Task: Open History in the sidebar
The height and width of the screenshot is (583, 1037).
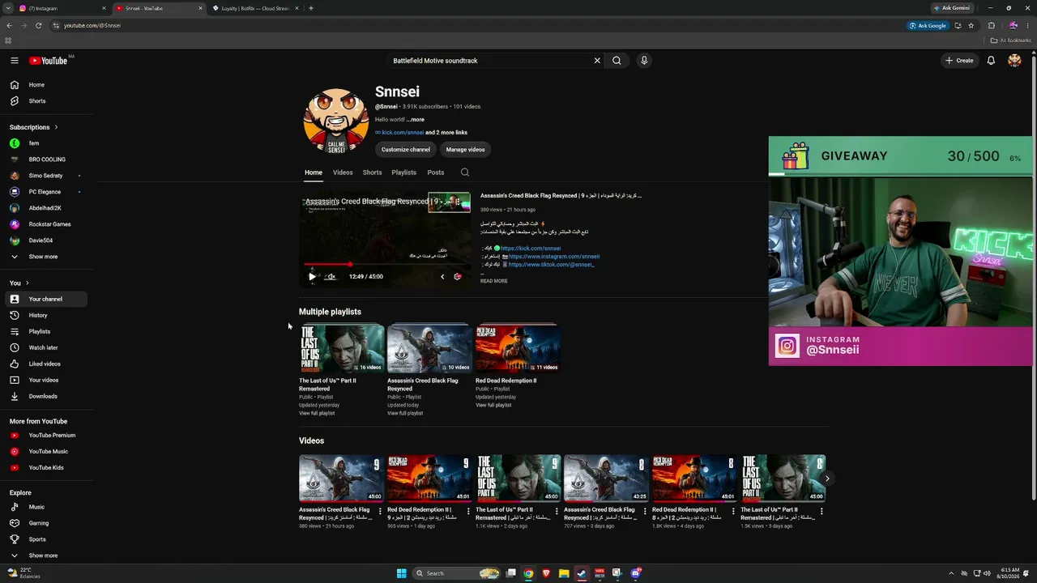Action: click(46, 315)
